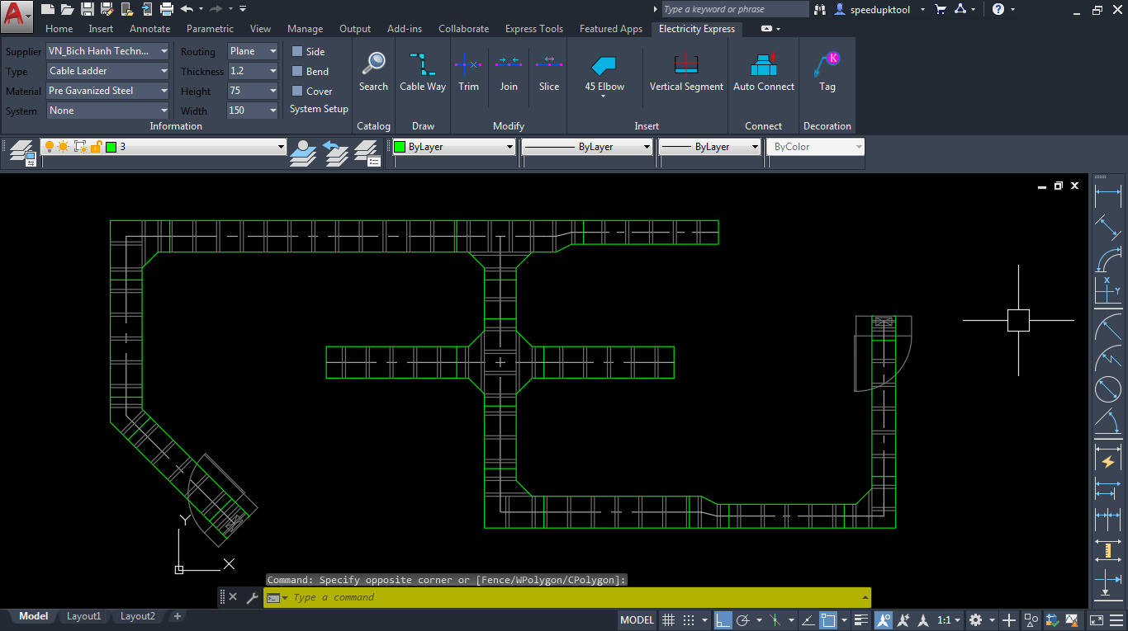
Task: Select the Trim modify tool
Action: 468,72
